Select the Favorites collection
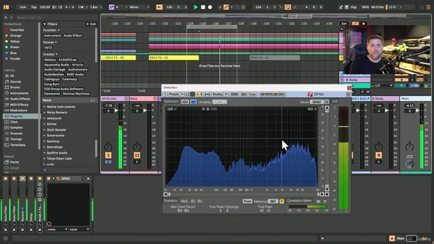This screenshot has height=244, width=434. click(x=17, y=30)
